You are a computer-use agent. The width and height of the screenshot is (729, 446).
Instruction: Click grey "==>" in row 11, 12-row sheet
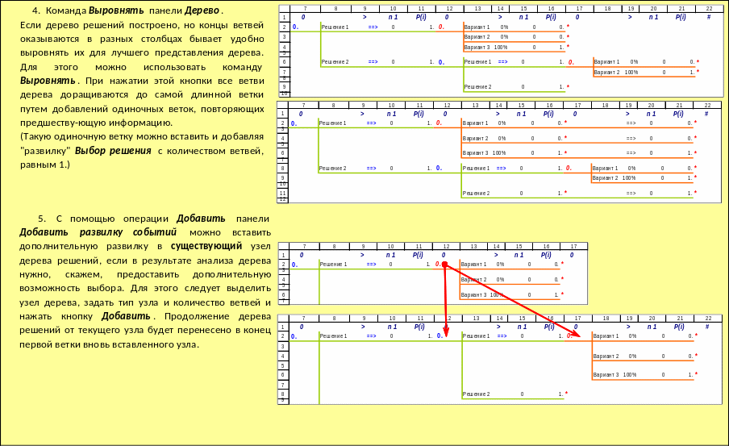click(631, 194)
